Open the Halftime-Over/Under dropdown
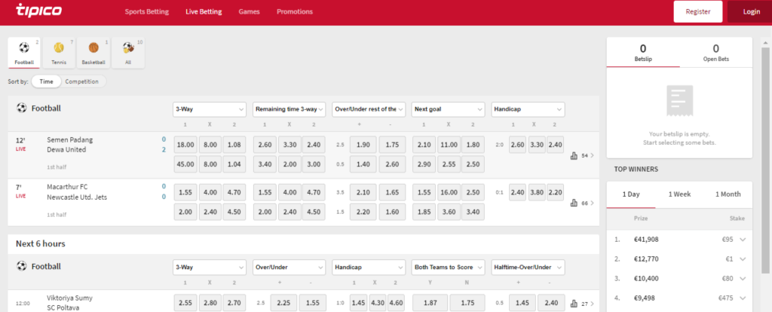 (528, 268)
